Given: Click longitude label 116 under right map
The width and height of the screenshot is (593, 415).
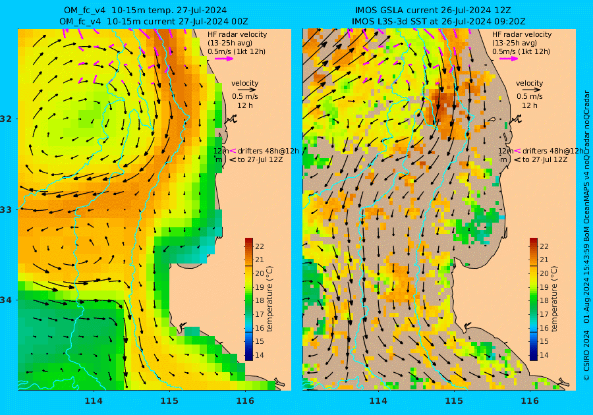Looking at the screenshot, I should coord(530,401).
